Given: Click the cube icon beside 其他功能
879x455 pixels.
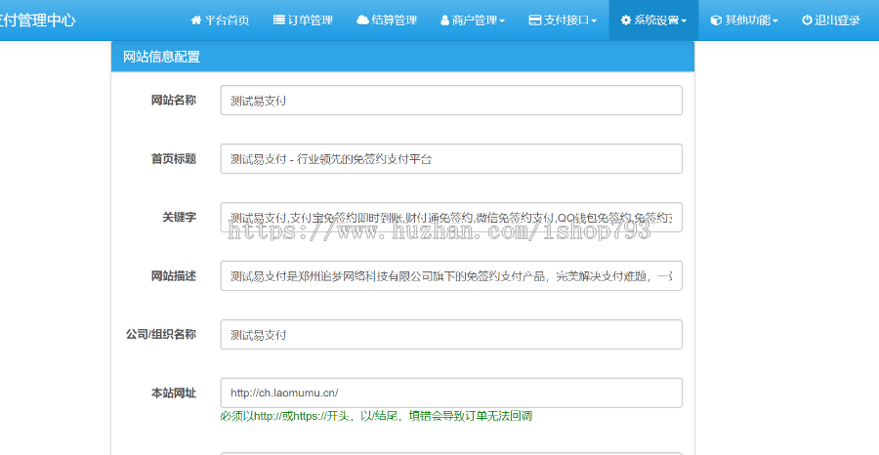Looking at the screenshot, I should pyautogui.click(x=716, y=21).
